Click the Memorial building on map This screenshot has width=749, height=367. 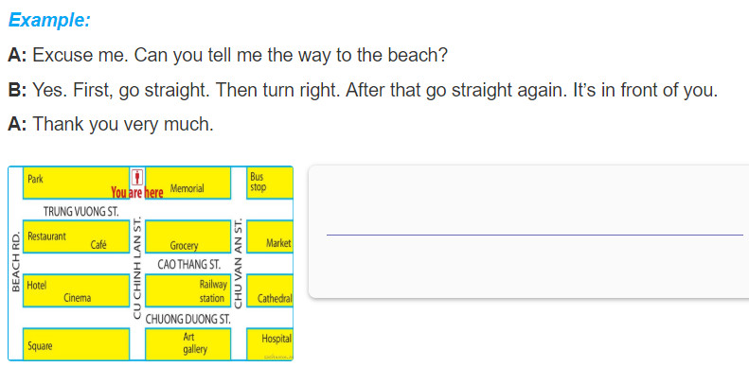pos(187,183)
